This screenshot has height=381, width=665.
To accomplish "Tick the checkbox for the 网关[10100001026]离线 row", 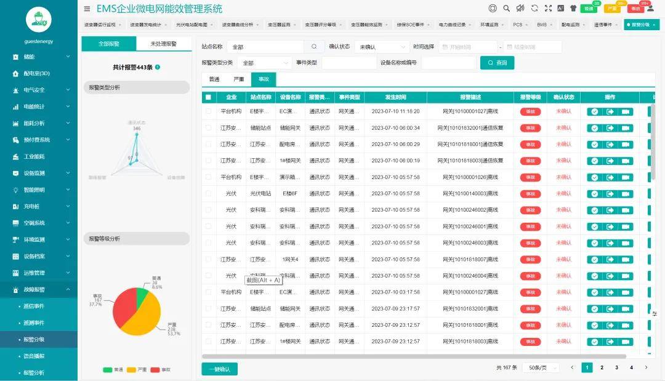I will point(208,177).
